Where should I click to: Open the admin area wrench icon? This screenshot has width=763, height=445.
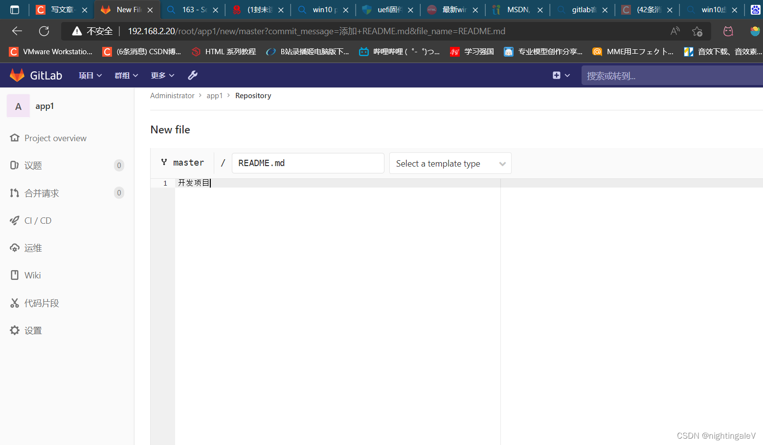(192, 75)
